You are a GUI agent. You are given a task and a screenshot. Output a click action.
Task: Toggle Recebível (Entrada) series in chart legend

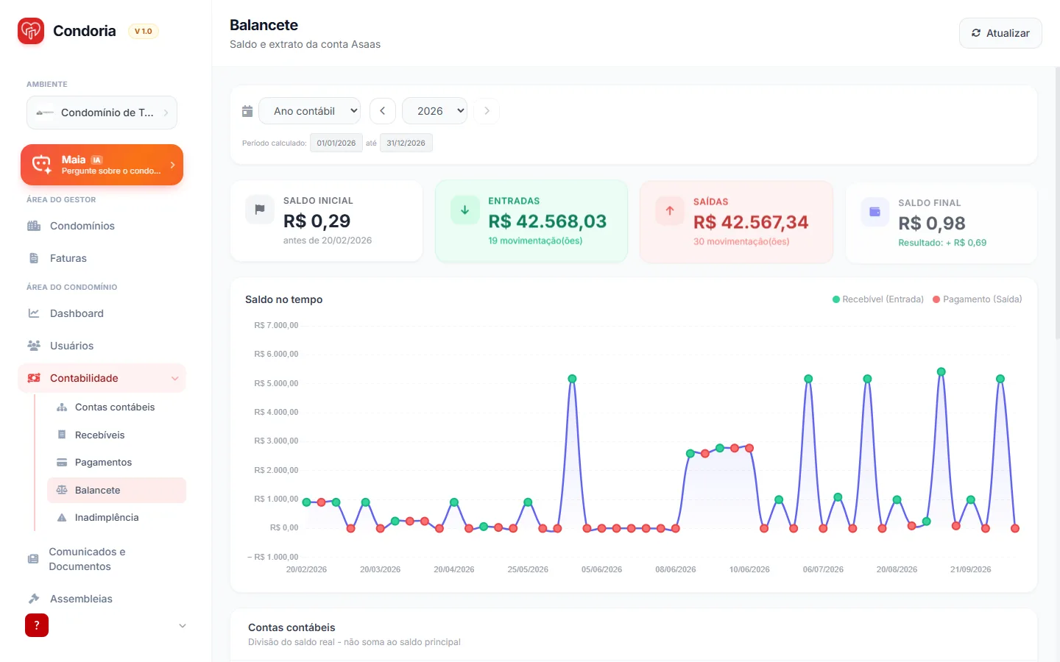pyautogui.click(x=878, y=299)
